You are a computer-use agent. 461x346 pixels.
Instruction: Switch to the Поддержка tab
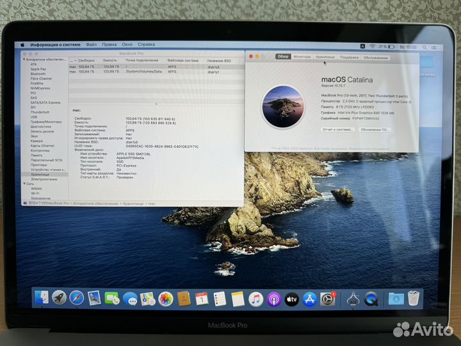click(350, 58)
